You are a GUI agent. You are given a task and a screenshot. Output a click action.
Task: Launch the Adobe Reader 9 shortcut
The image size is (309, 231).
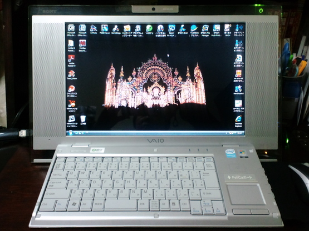(x=71, y=61)
